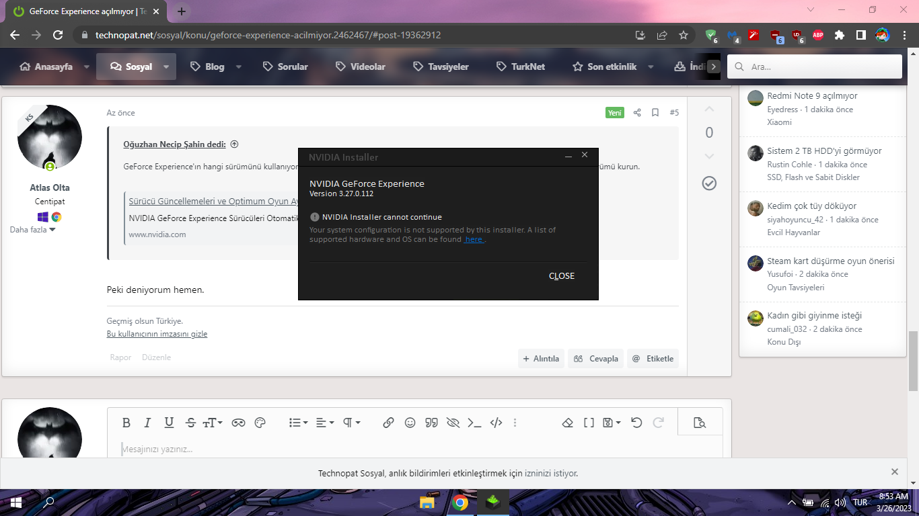Viewport: 919px width, 516px height.
Task: Share post #5 with the share icon
Action: [x=637, y=113]
